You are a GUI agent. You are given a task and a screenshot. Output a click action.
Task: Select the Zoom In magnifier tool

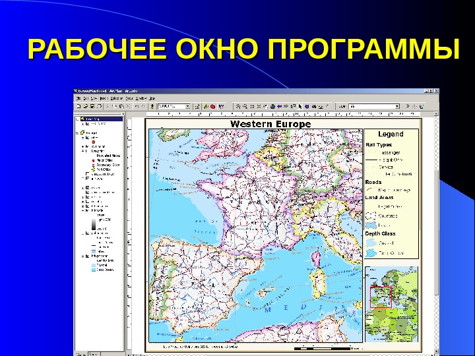tap(238, 106)
